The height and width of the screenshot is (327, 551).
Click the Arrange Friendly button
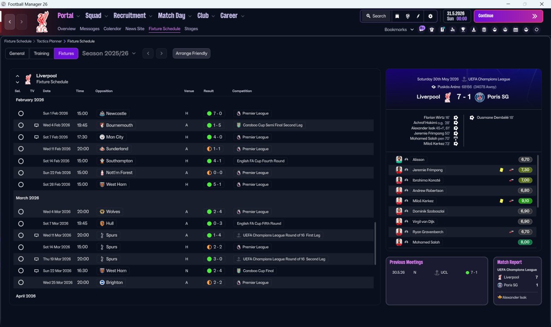coord(192,53)
